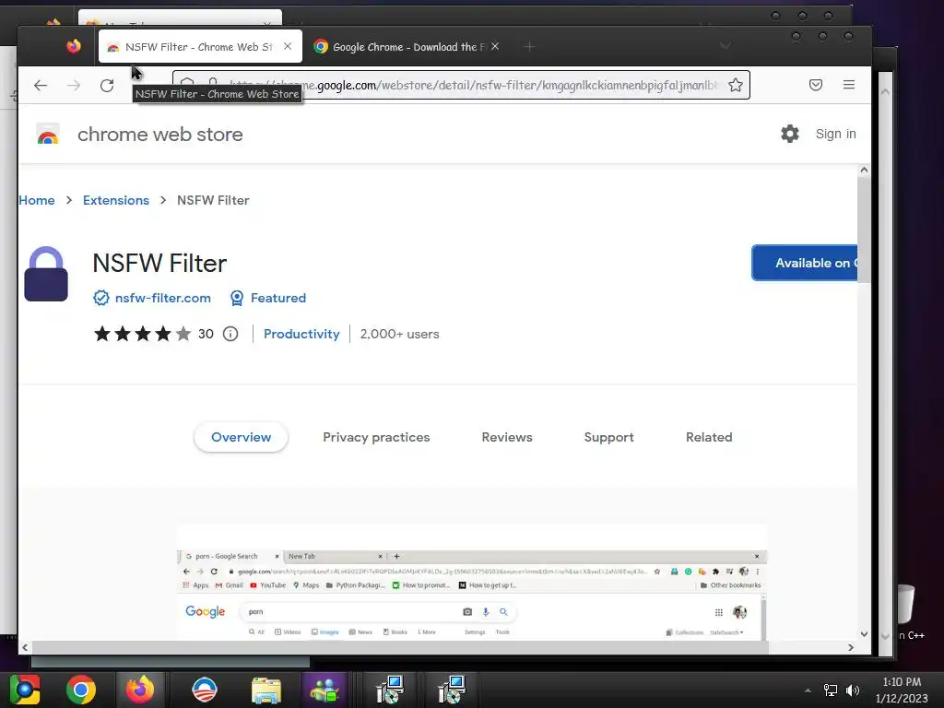This screenshot has width=944, height=708.
Task: Click the clock showing 1:10 PM
Action: coord(902,681)
